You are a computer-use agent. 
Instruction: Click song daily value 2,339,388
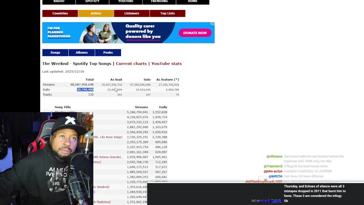tap(160, 137)
